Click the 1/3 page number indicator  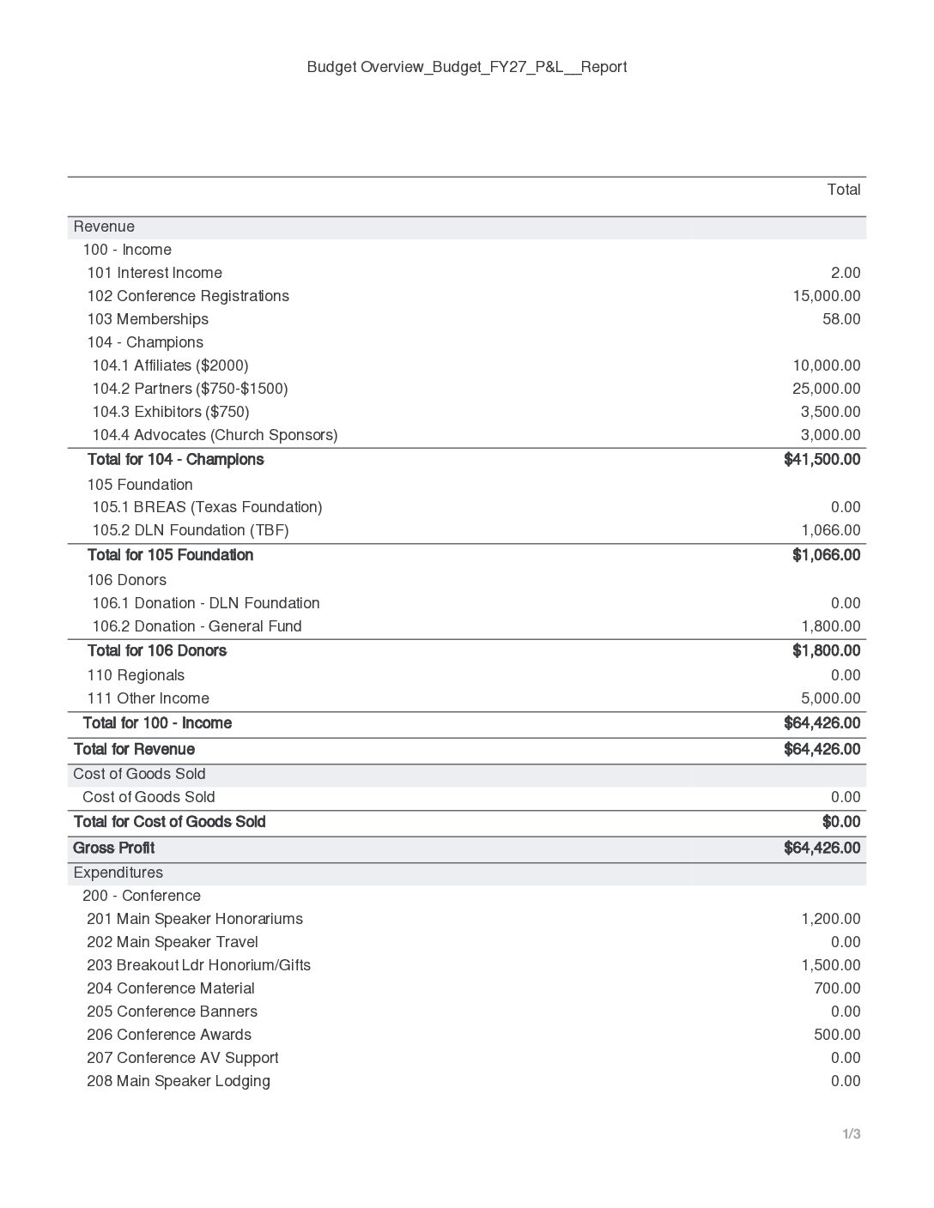click(x=852, y=1134)
